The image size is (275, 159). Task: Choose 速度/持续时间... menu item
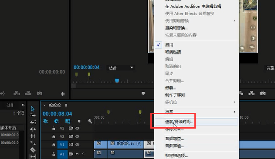(196, 122)
